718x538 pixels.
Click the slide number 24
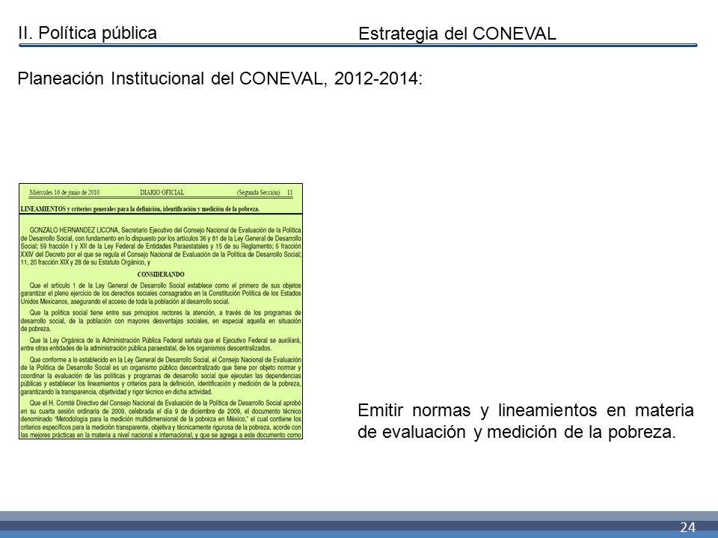click(687, 528)
